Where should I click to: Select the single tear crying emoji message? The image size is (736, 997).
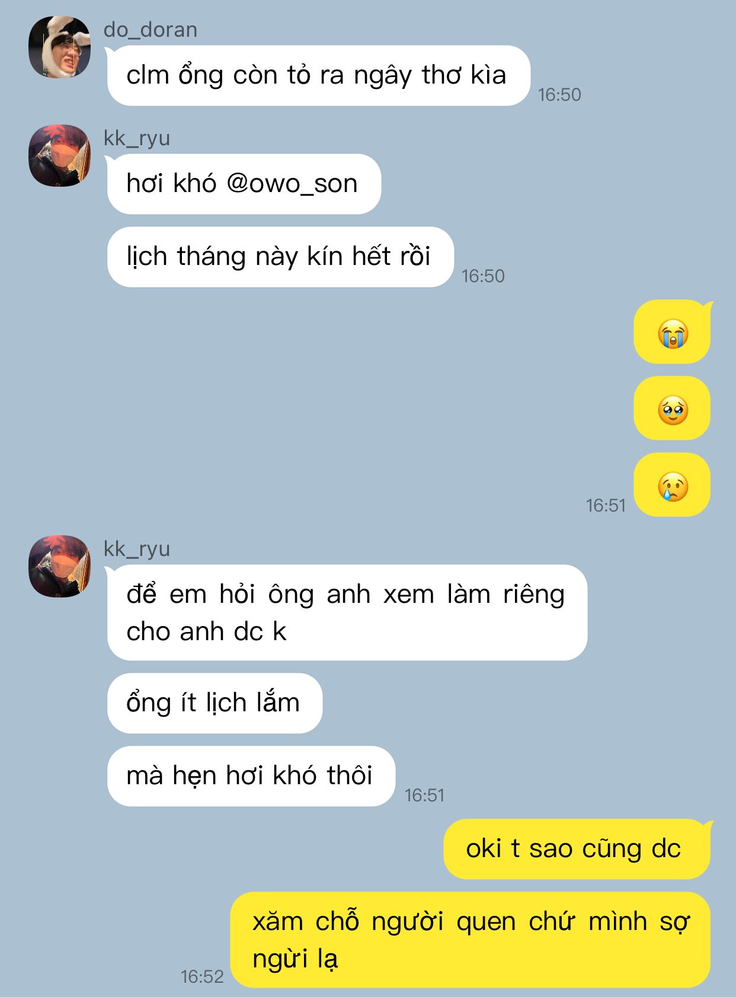click(x=672, y=485)
